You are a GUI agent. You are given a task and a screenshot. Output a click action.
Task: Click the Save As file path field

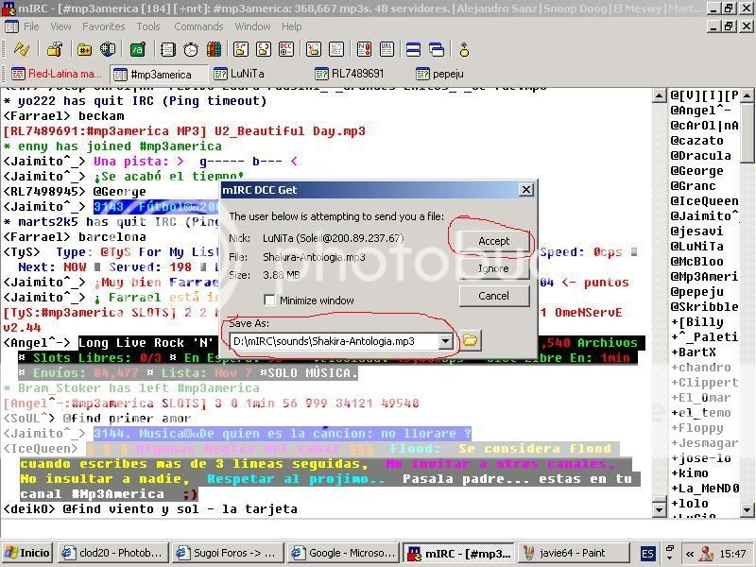(335, 341)
